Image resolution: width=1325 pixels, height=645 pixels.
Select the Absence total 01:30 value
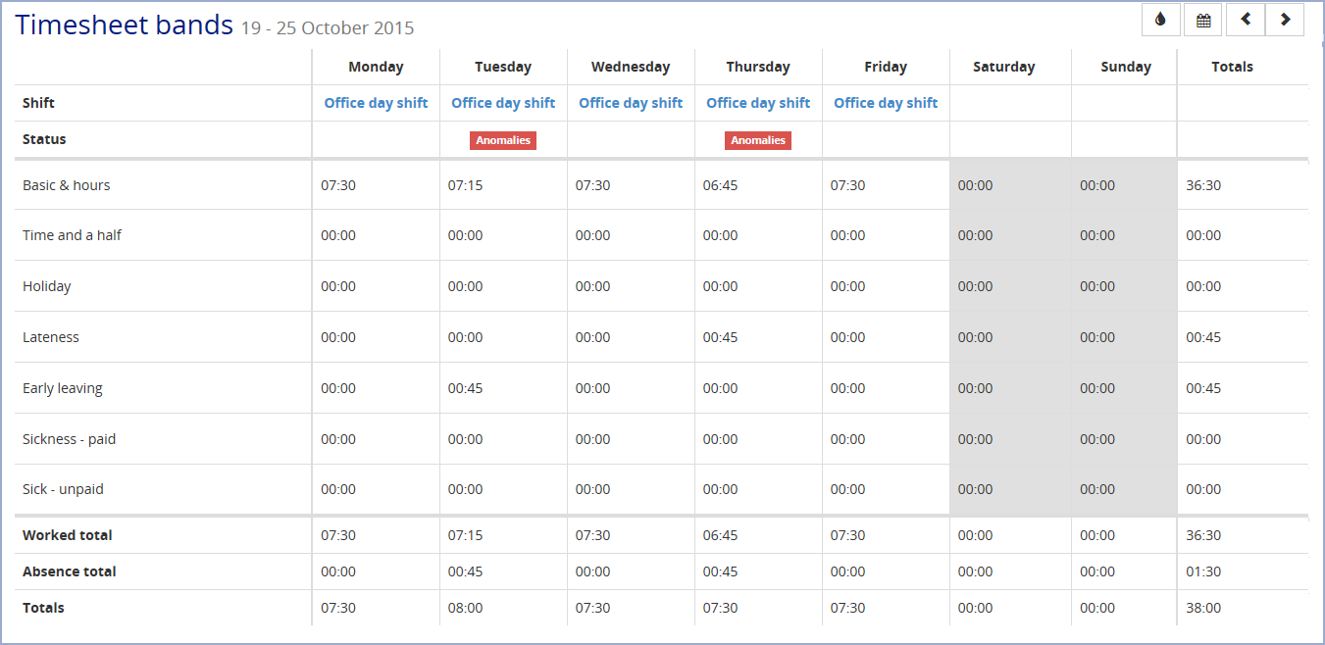coord(1203,571)
